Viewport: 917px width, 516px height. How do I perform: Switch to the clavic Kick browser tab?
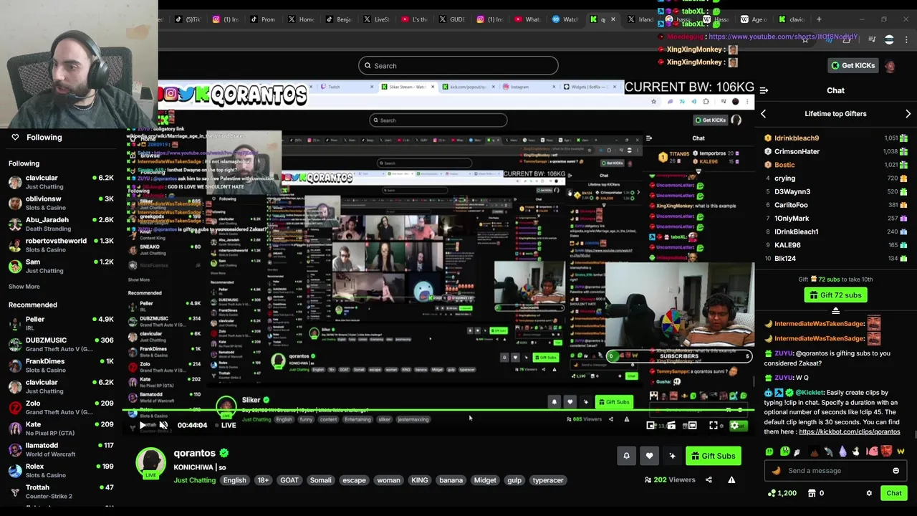(791, 19)
